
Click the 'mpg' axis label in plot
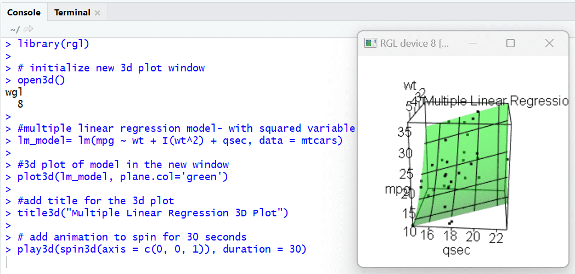tap(397, 189)
